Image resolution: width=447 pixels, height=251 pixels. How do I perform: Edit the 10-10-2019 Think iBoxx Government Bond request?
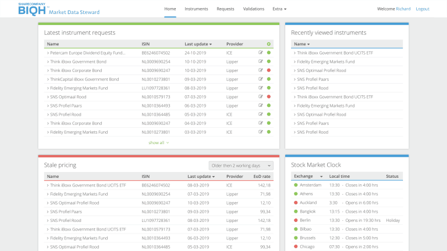point(261,62)
